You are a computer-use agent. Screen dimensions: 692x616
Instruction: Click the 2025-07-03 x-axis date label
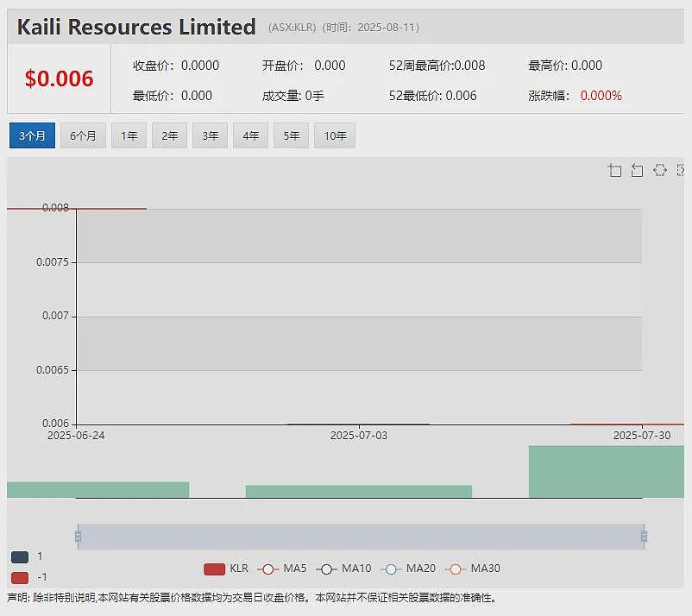(x=359, y=436)
